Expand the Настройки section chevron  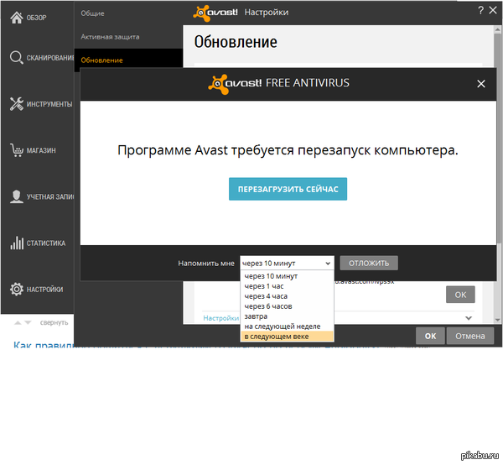[468, 317]
